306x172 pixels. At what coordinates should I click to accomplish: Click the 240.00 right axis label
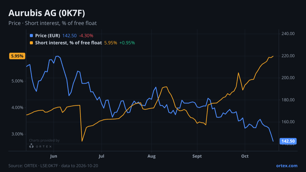[x=288, y=34]
